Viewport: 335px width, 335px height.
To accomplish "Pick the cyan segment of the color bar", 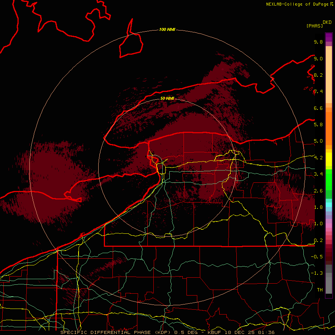I will click(x=329, y=204).
